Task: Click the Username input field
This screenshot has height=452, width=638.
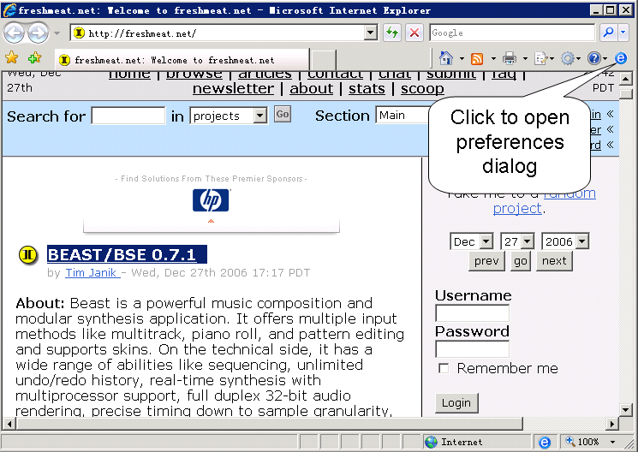Action: [472, 313]
